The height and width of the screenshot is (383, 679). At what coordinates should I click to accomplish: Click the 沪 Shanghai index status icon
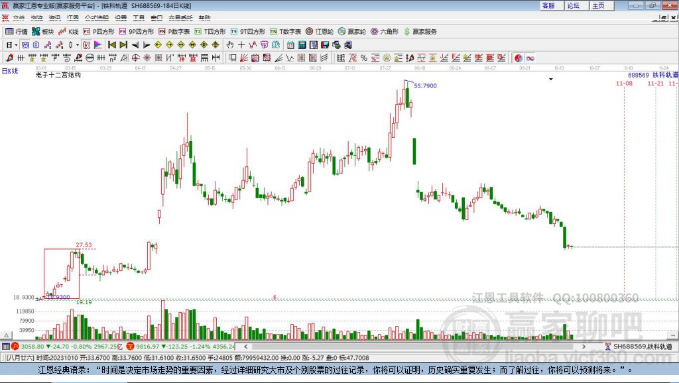(16, 346)
